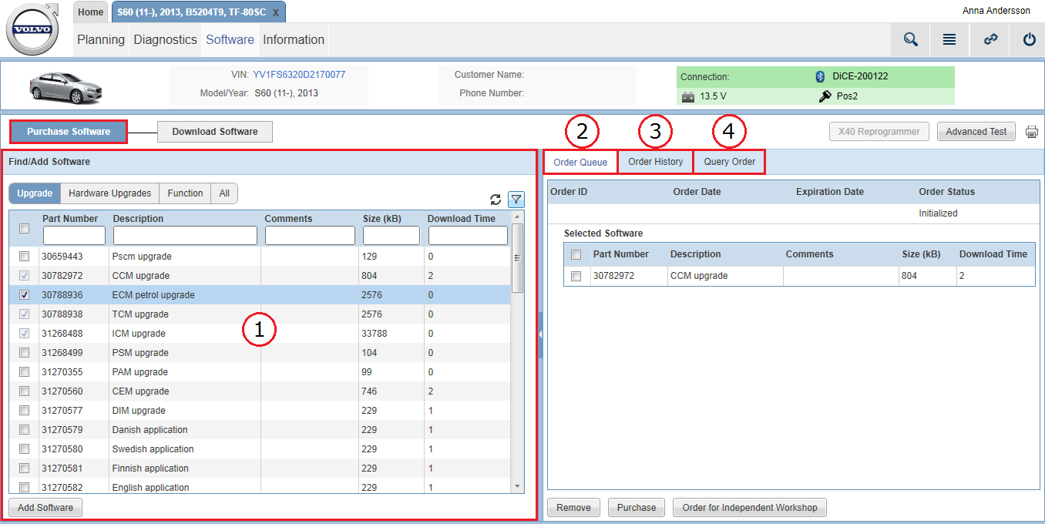
Task: Click the scrollbar down arrow
Action: pyautogui.click(x=517, y=487)
